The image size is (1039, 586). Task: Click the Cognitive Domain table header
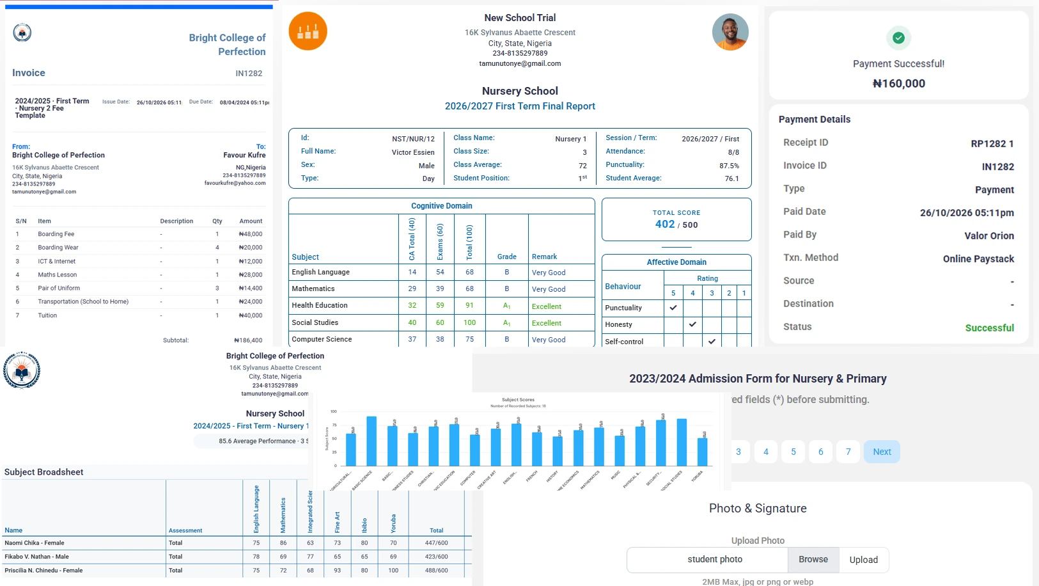[x=442, y=206]
